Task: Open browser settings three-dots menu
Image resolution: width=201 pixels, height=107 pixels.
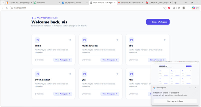Action: coord(189,8)
